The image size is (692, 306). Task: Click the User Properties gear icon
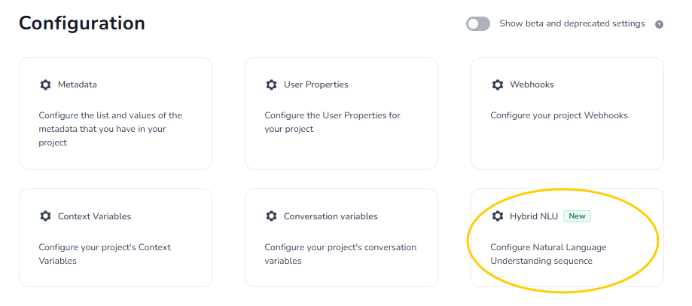coord(271,84)
